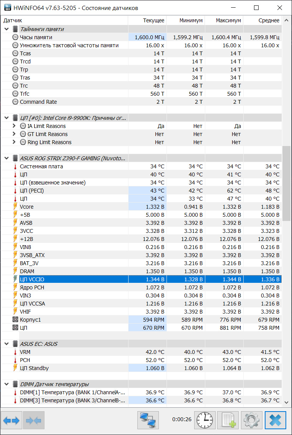Screen dimensions: 292x435
Task: Click the gray collapse layout arrows button
Action: click(34, 420)
